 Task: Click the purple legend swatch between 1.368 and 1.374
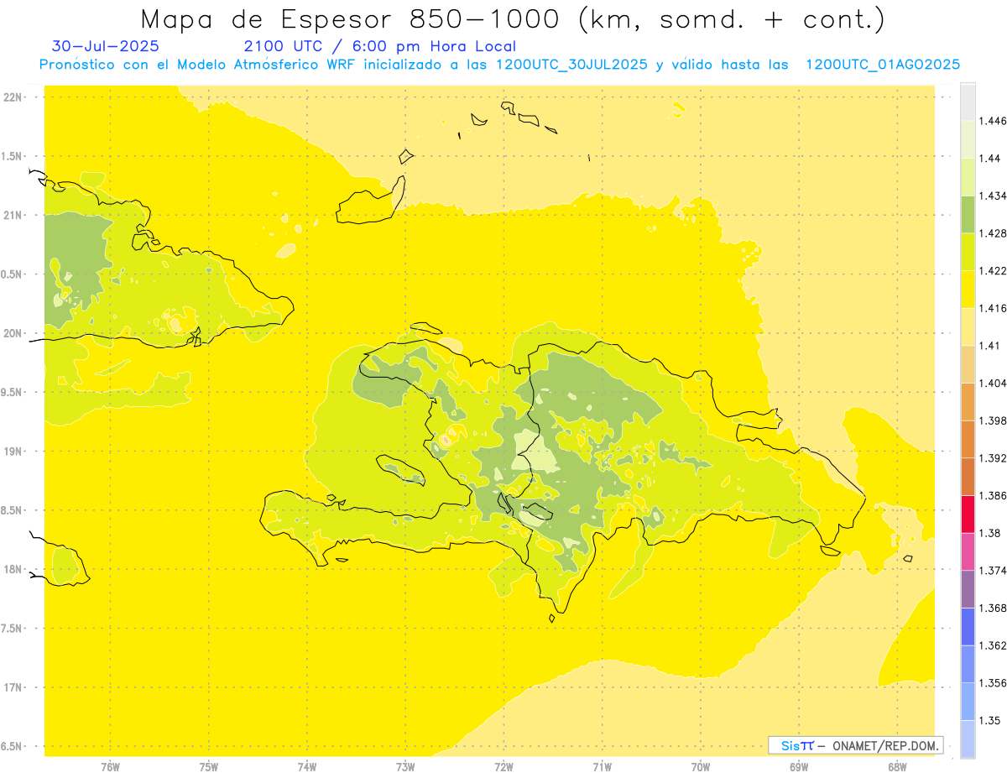click(968, 588)
